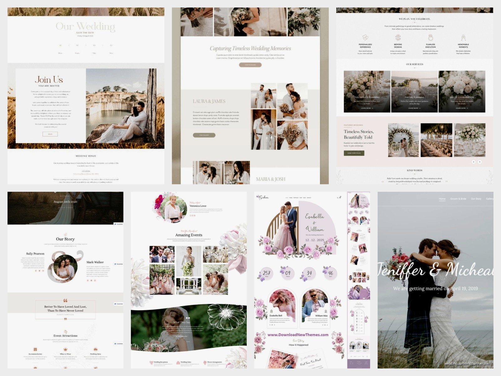
Task: Select Our Story in the Jeniffer & Micheal menu
Action: (x=476, y=199)
